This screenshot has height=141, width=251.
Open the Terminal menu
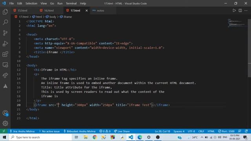[x=71, y=4]
